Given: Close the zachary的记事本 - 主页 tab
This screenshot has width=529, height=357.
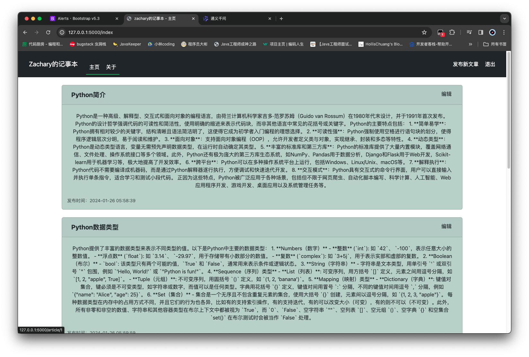Looking at the screenshot, I should (x=193, y=19).
